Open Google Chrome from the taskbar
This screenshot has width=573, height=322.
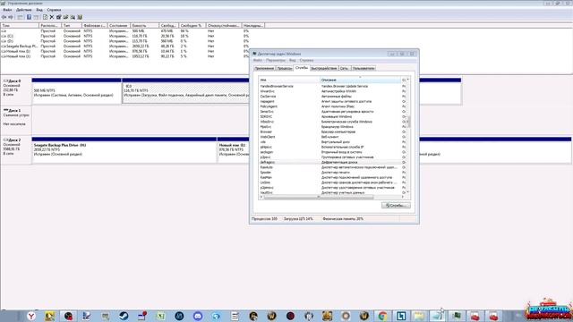coord(382,316)
